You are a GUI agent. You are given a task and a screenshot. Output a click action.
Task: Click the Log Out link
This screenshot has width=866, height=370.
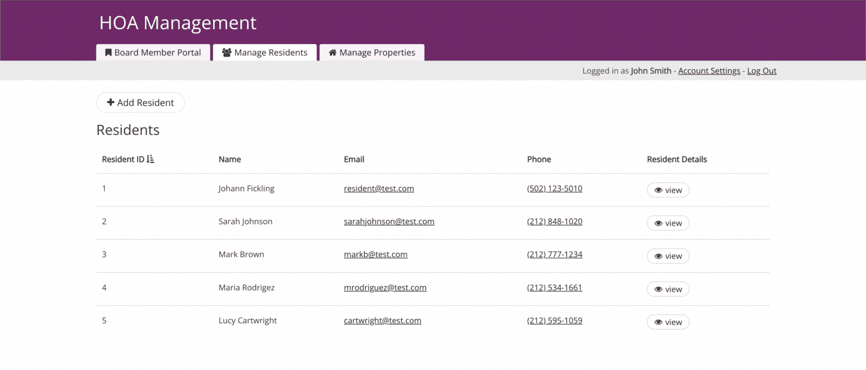pyautogui.click(x=762, y=71)
